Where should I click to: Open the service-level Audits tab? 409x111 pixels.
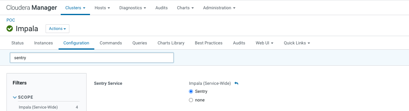coord(239,43)
